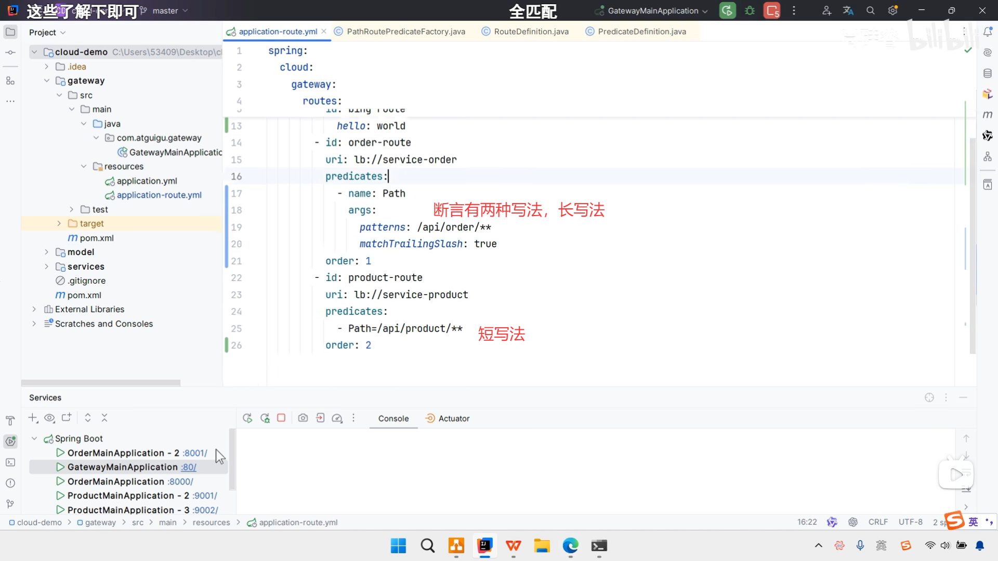
Task: Click the rerun GatewayMainApplication icon
Action: pos(727,10)
